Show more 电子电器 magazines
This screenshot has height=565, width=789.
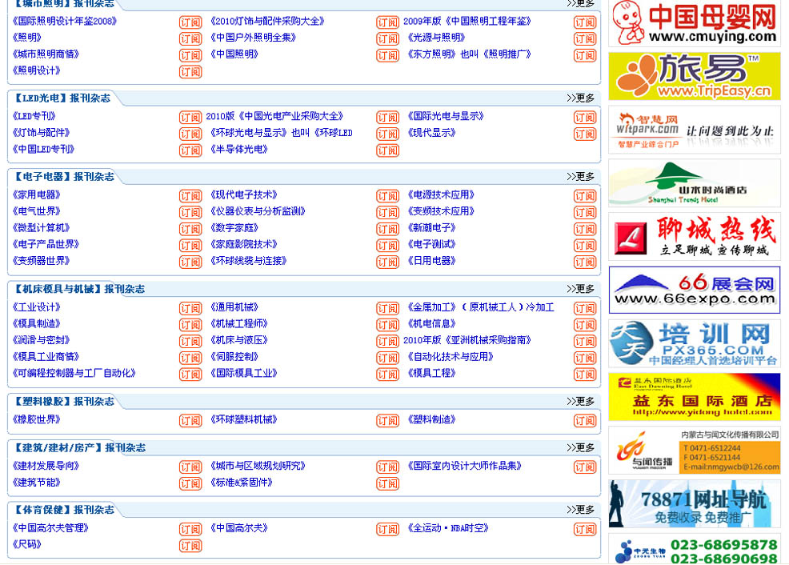click(x=581, y=176)
